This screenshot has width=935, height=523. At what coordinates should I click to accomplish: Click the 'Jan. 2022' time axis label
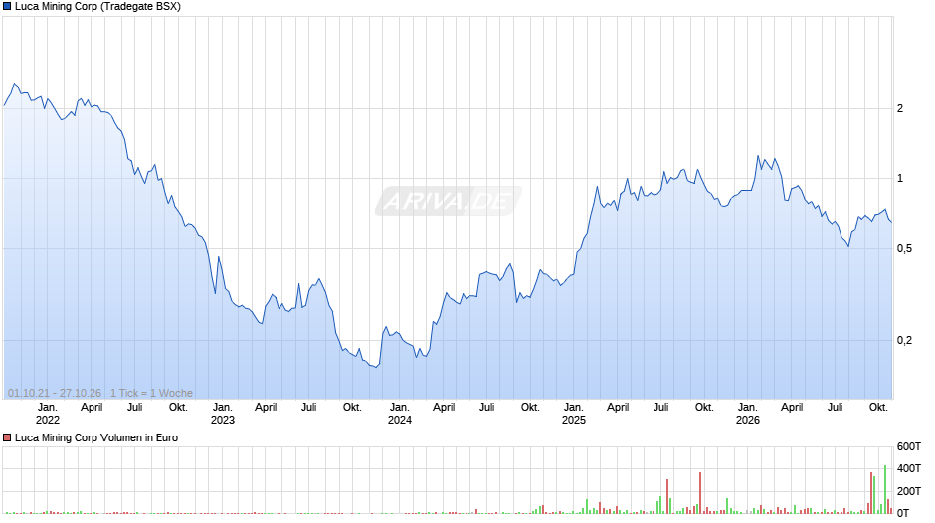(48, 414)
